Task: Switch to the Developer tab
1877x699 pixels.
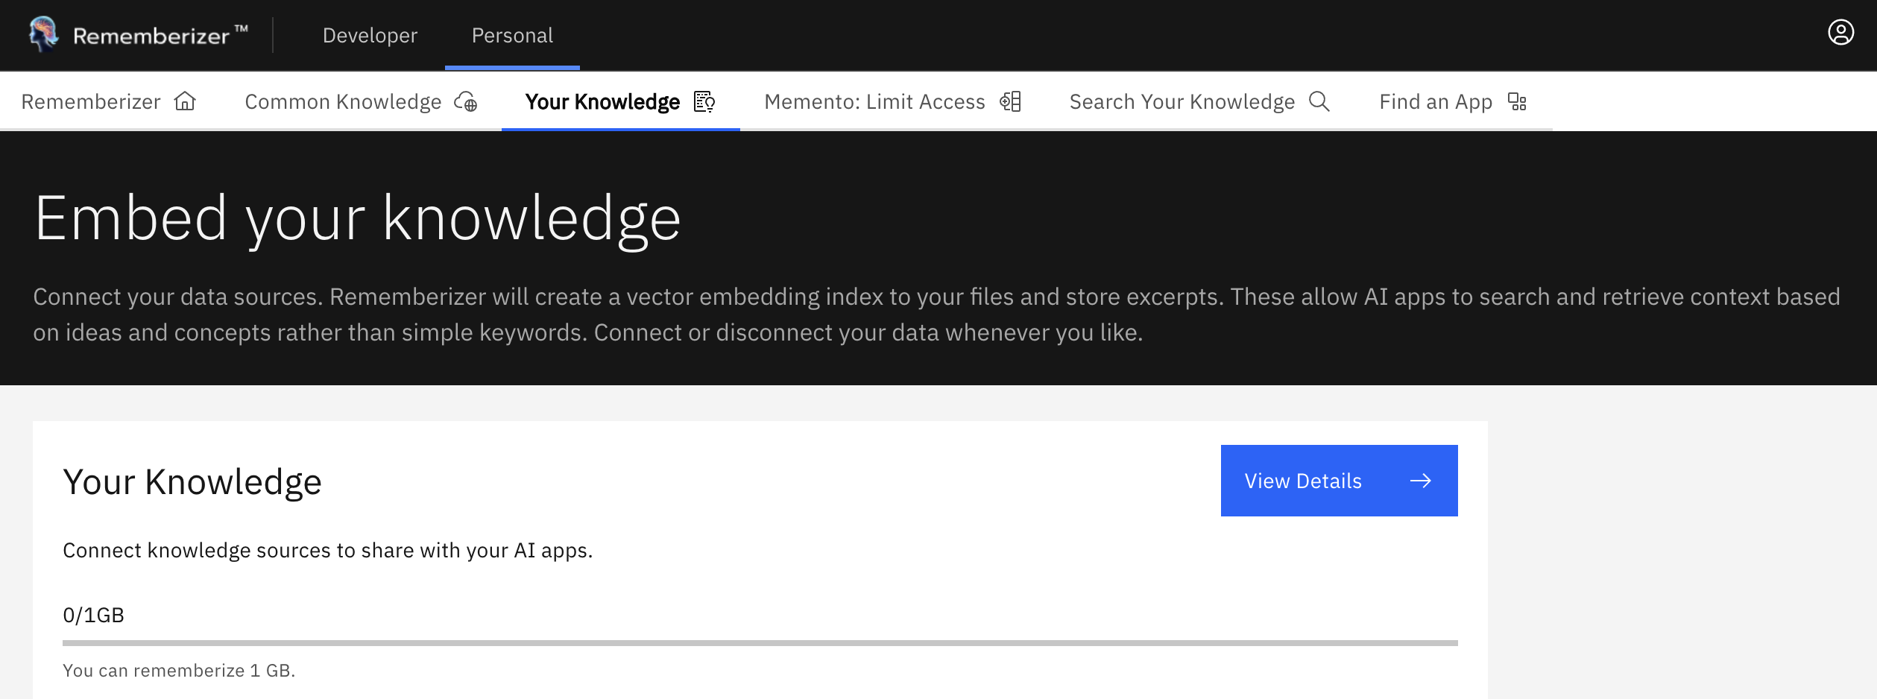Action: coord(369,35)
